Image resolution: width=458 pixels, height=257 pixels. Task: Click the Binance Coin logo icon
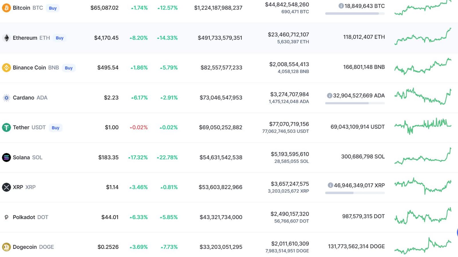(x=6, y=68)
